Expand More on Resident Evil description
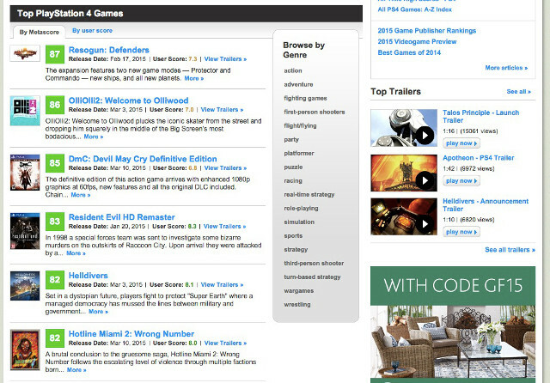The width and height of the screenshot is (550, 383). click(76, 253)
